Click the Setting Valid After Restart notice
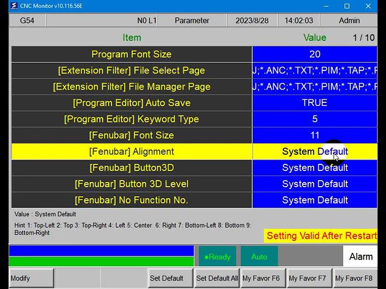This screenshot has height=289, width=386. (x=321, y=235)
